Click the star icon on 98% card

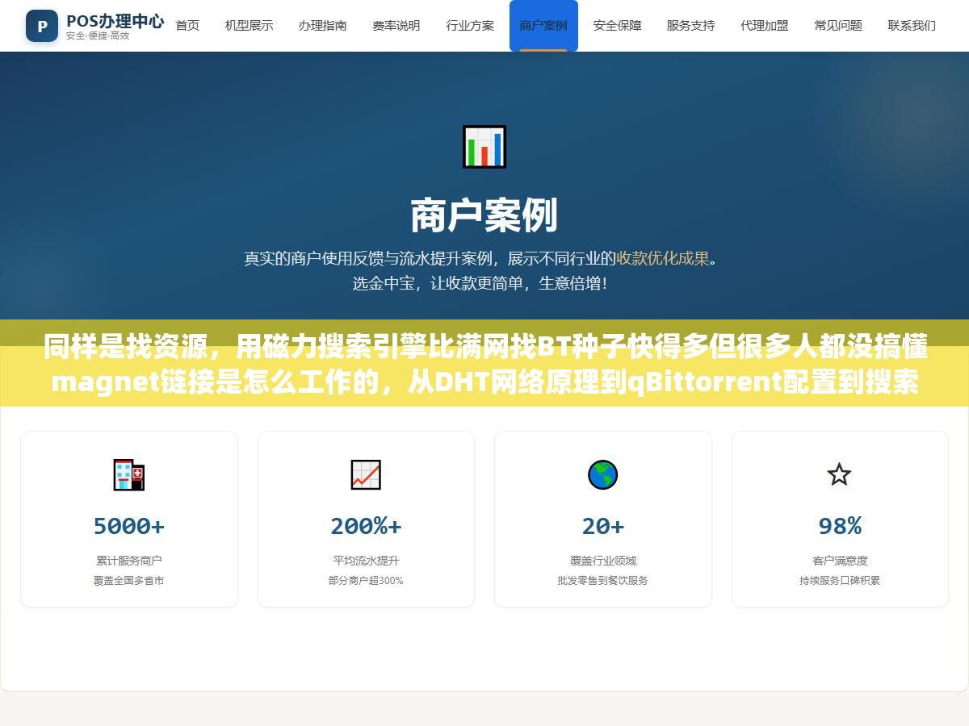tap(840, 474)
